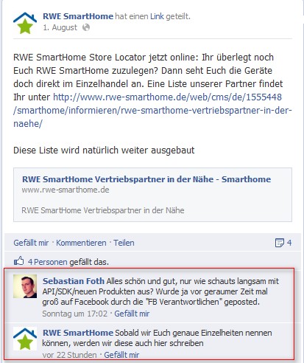Show the '4 Personen' who like this
The height and width of the screenshot is (363, 304).
[x=48, y=262]
